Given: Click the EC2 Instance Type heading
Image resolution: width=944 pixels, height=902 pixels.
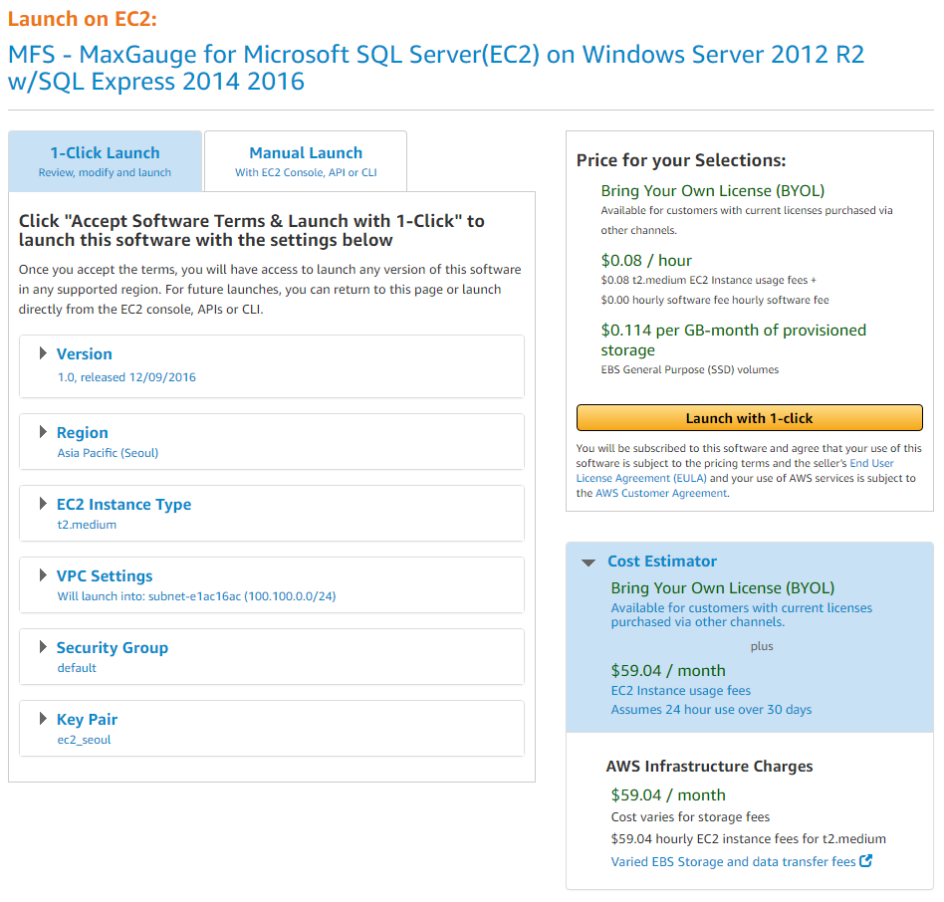Looking at the screenshot, I should coord(124,504).
